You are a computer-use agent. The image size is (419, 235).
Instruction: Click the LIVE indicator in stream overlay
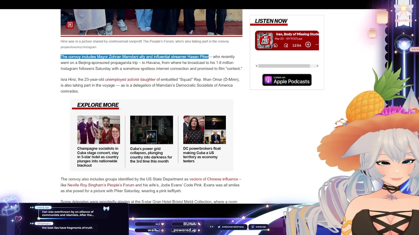(403, 20)
